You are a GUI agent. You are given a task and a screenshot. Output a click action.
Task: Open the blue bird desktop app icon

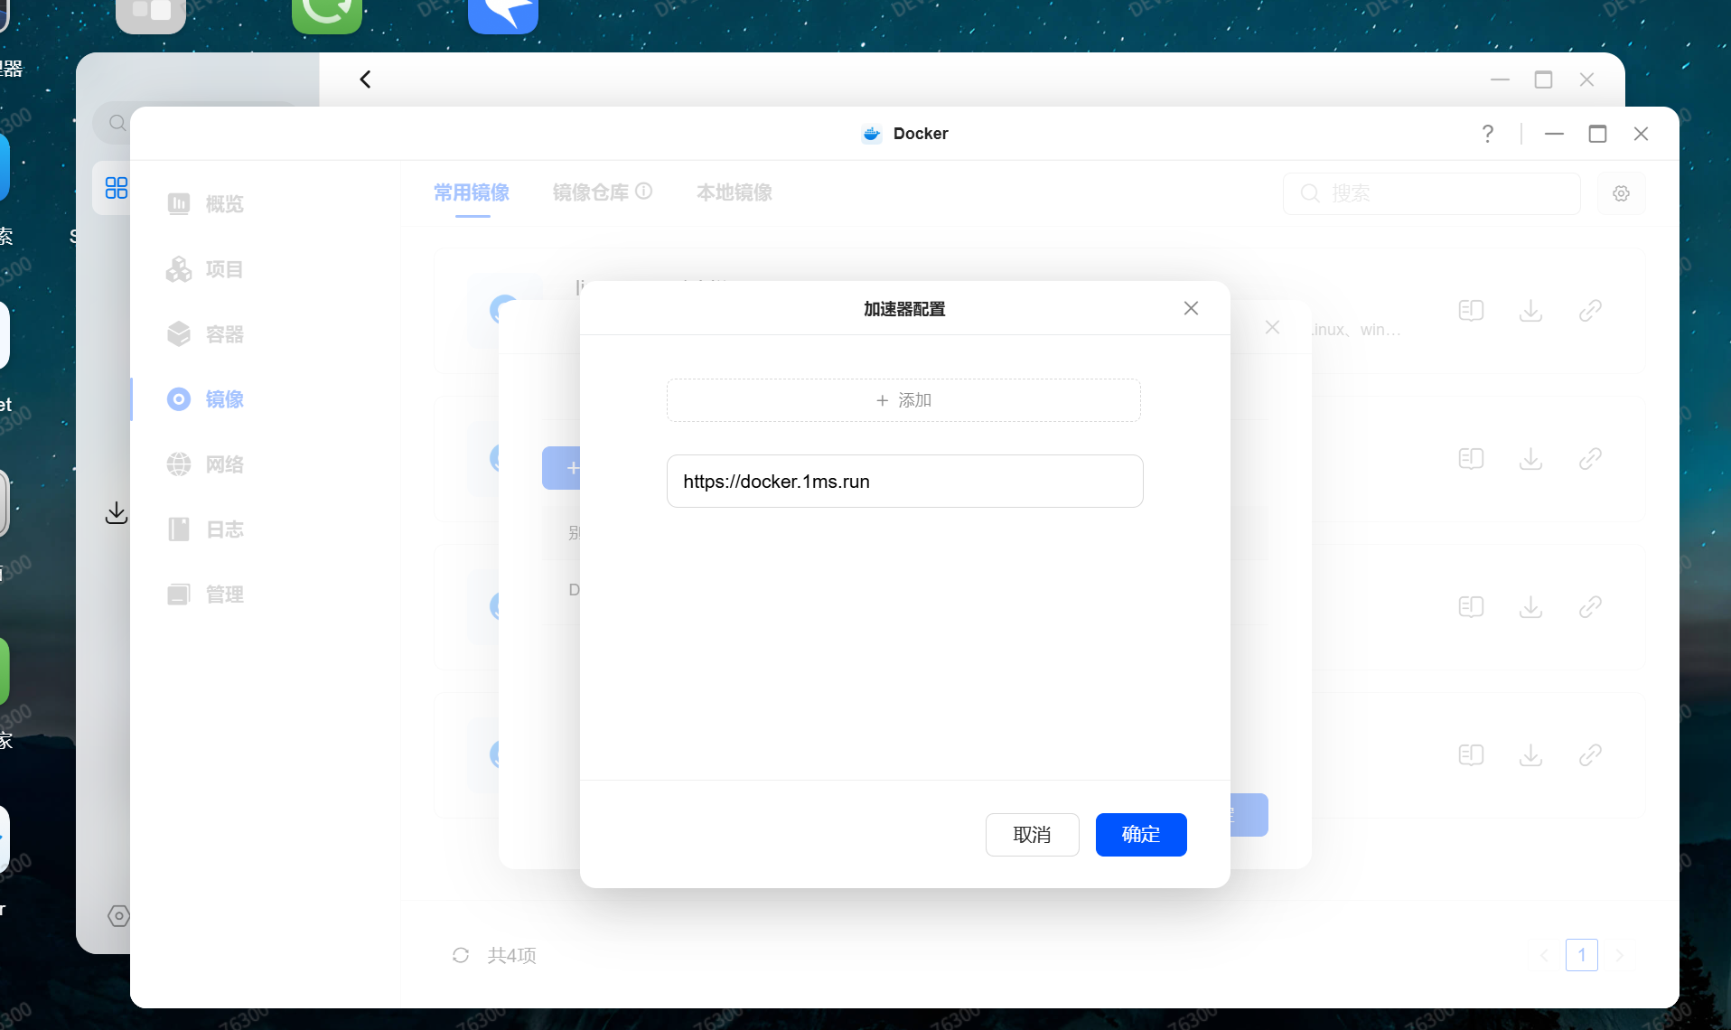(503, 15)
